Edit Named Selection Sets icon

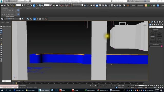72,5
